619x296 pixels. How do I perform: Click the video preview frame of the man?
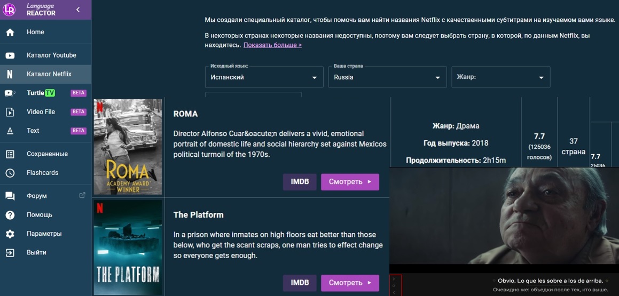(504, 215)
